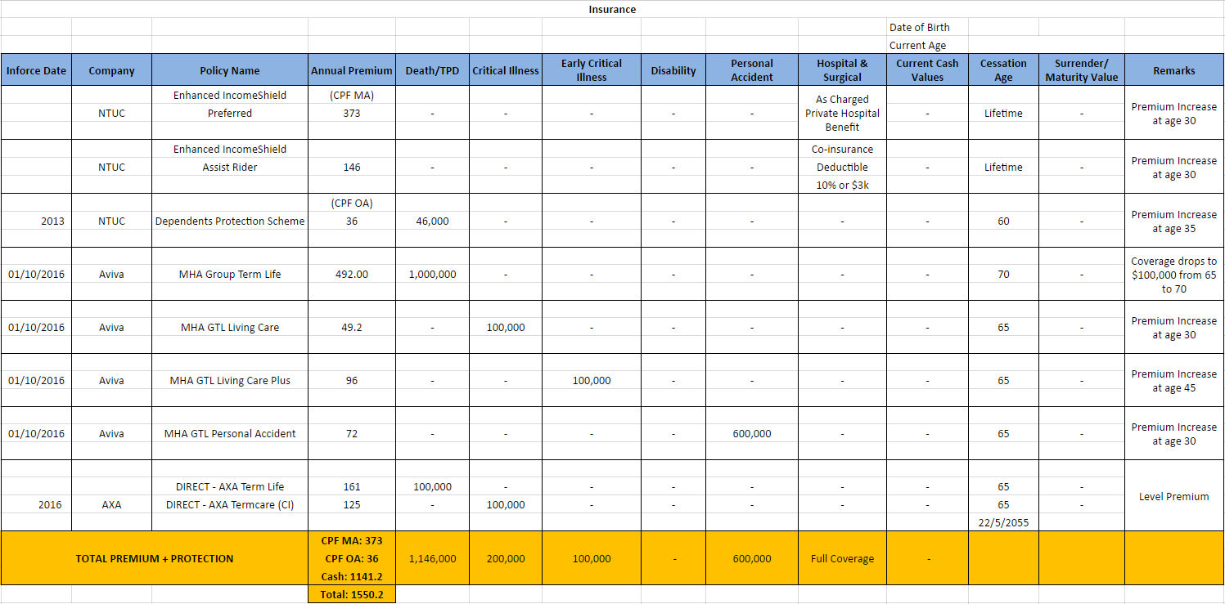This screenshot has width=1225, height=604.
Task: Click the "Enhanced IncomeShield" cell above Preferred
Action: coord(230,96)
